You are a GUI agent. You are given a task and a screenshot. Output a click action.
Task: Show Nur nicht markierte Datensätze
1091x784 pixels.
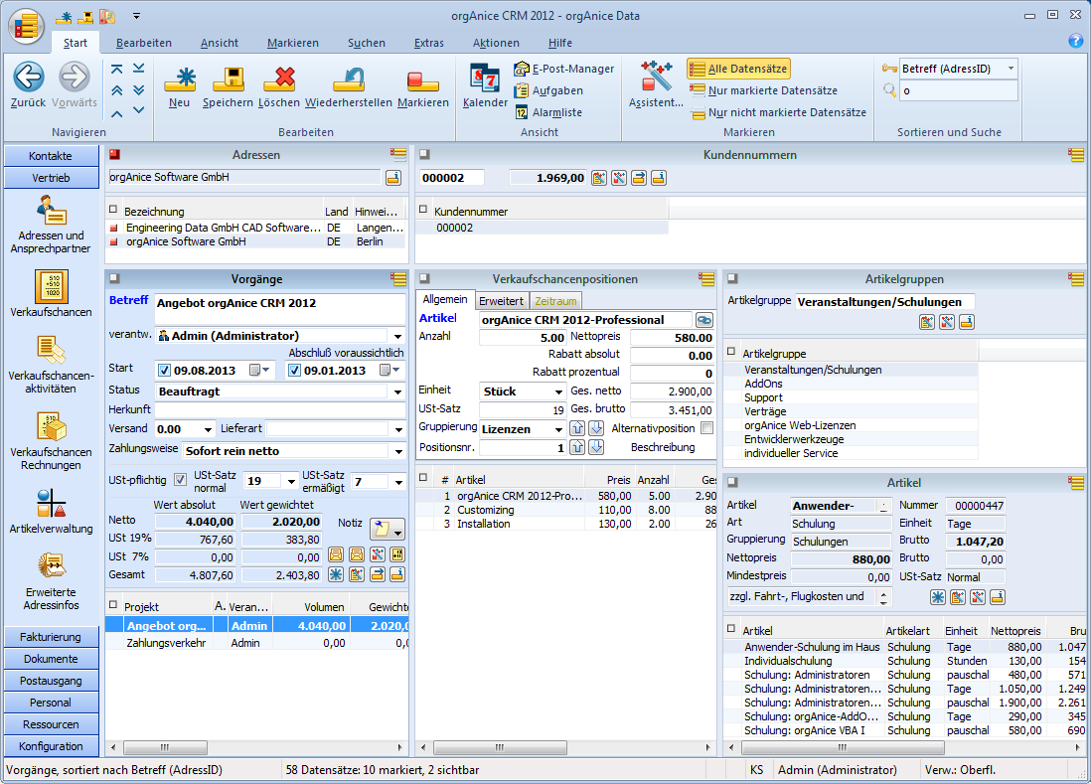778,112
